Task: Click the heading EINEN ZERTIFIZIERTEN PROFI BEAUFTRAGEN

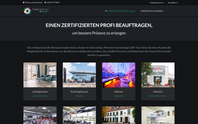Action: click(x=99, y=25)
